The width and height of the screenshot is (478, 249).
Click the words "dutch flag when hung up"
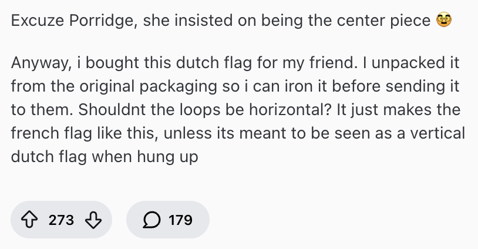(105, 157)
